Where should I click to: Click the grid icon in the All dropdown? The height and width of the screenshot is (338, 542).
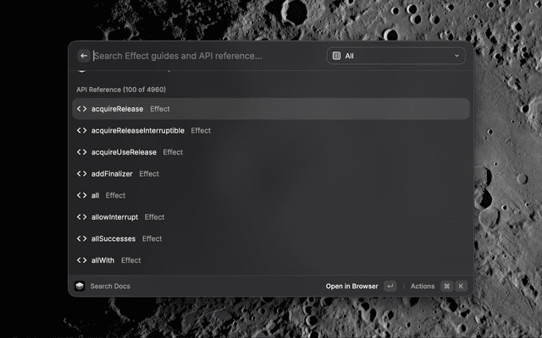pyautogui.click(x=336, y=56)
